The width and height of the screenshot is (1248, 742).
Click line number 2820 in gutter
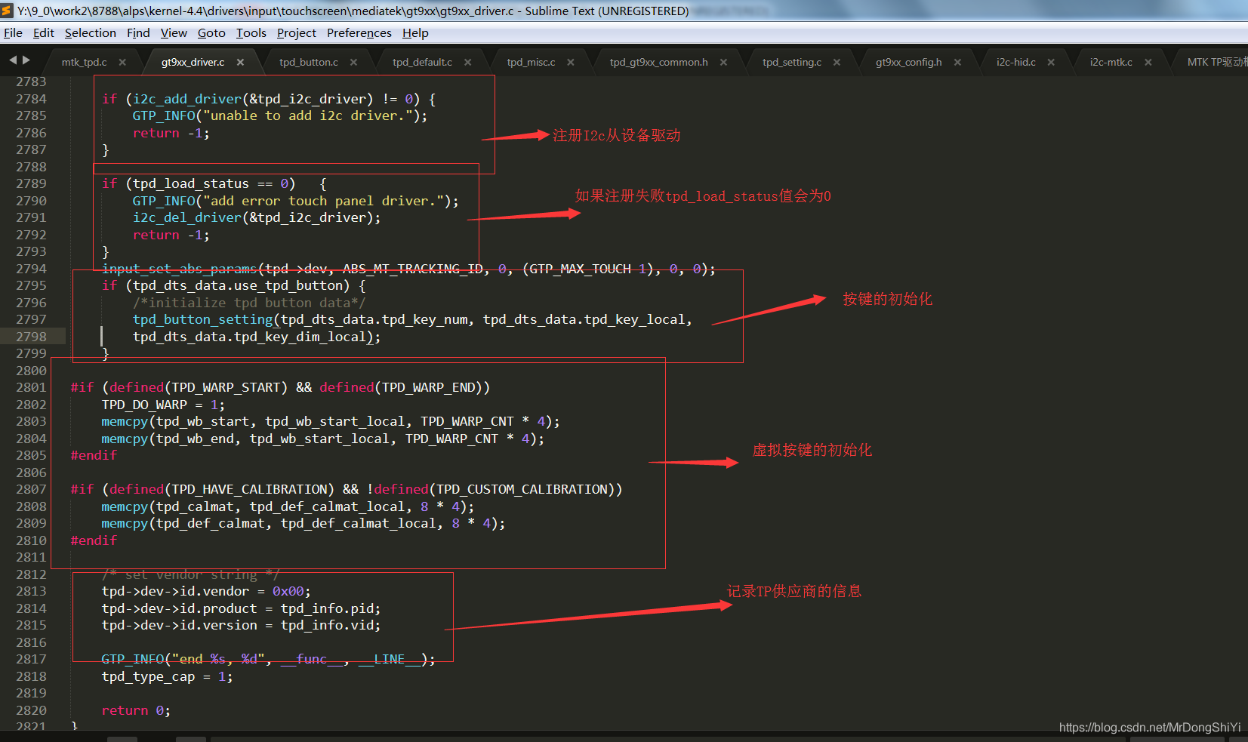pos(31,710)
